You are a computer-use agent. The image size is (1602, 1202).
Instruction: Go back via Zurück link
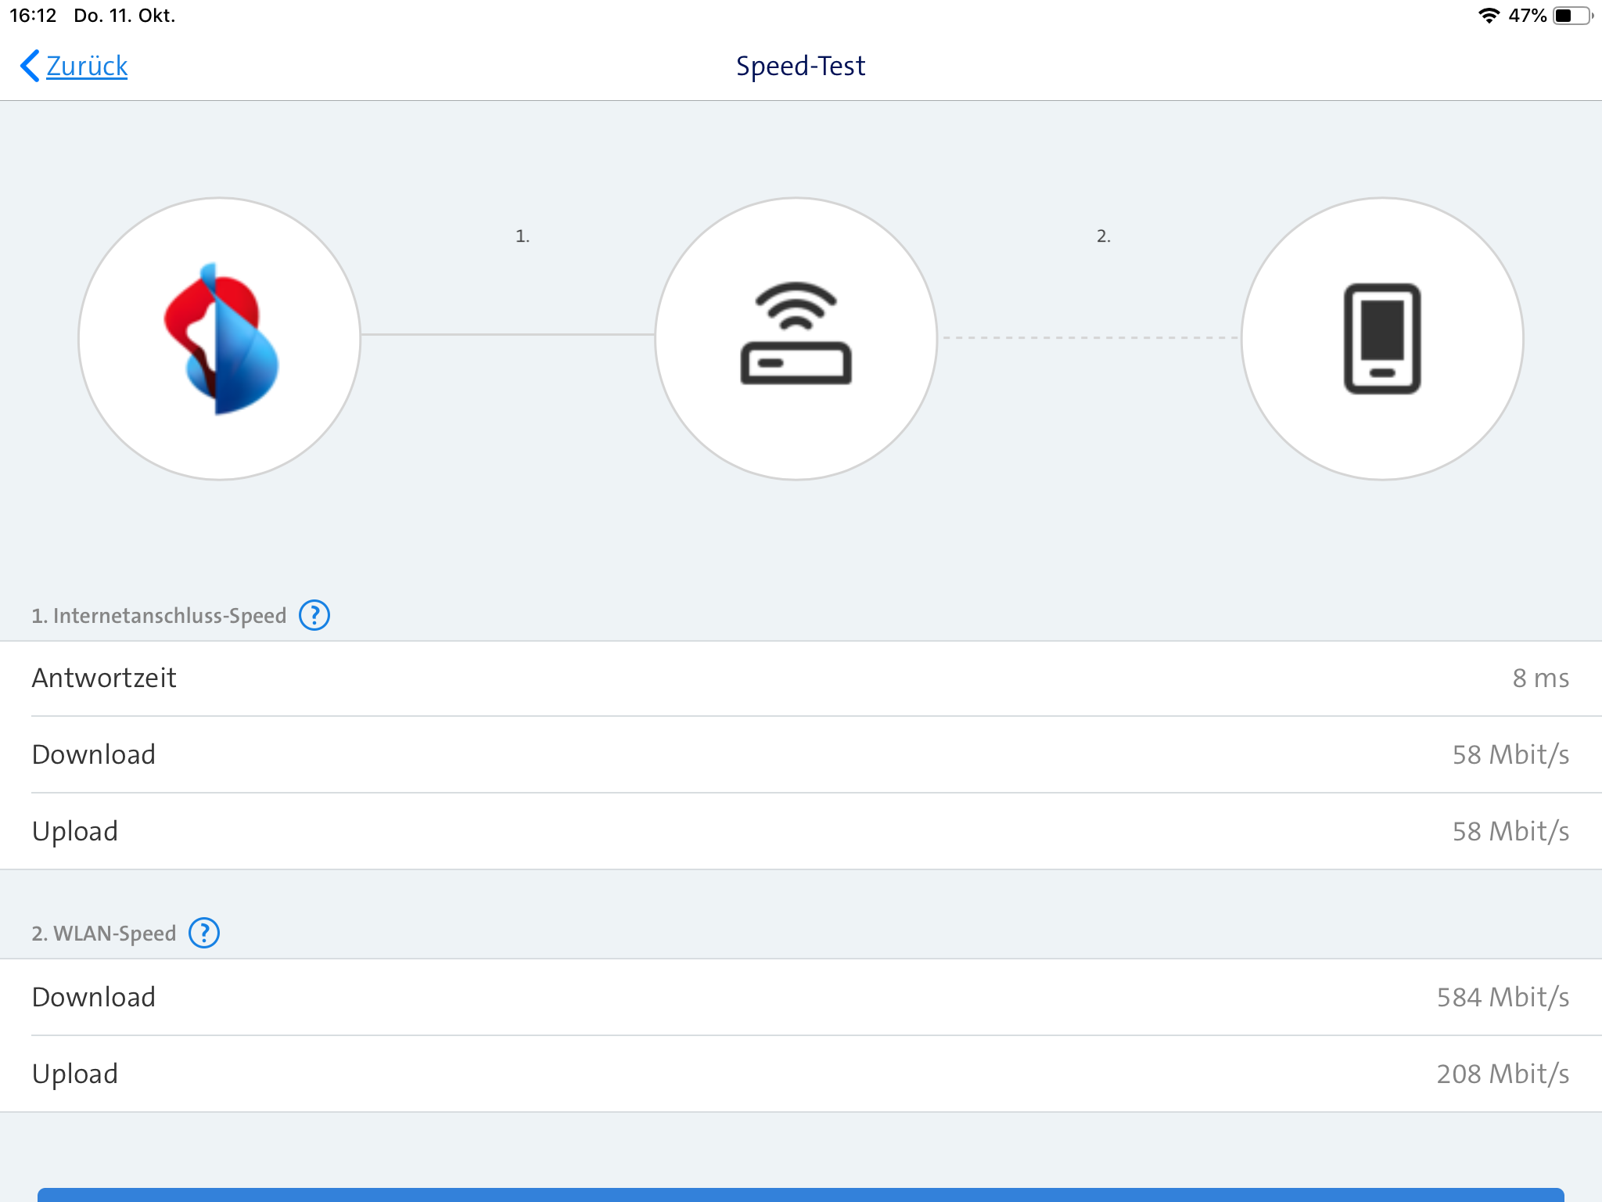[87, 66]
